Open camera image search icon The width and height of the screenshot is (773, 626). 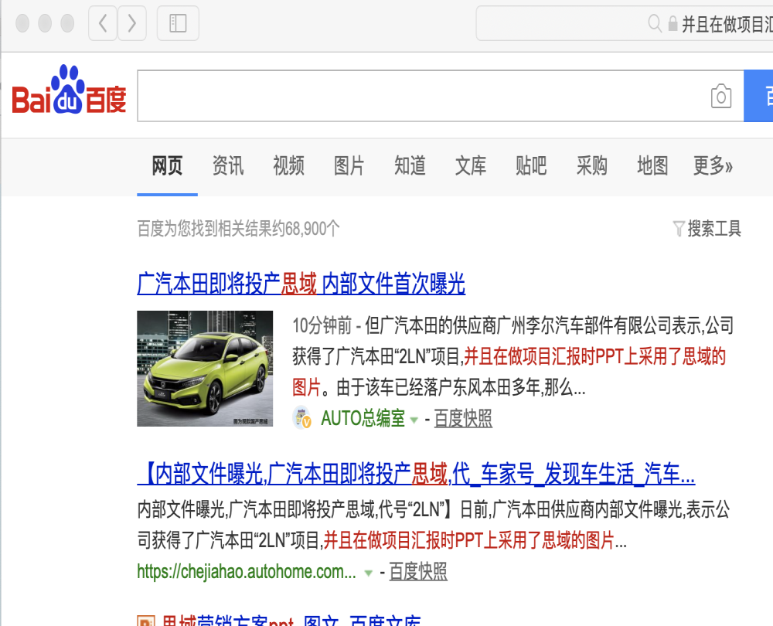[x=720, y=96]
